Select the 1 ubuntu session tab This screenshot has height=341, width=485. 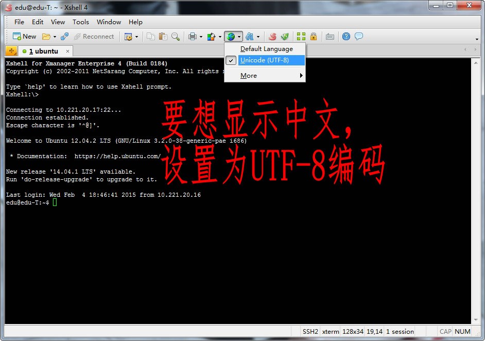coord(43,51)
